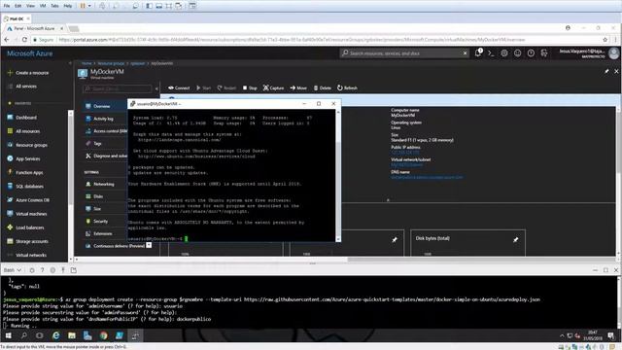622x350 pixels.
Task: Switch to Chrome in taskbar
Action: point(104,335)
